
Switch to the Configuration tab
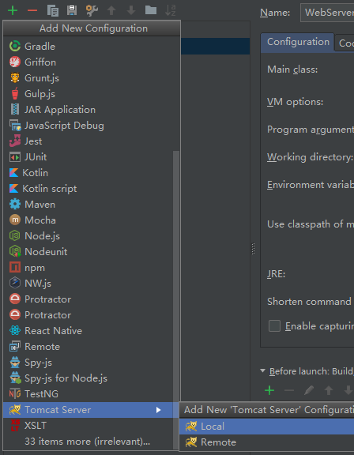(x=298, y=43)
